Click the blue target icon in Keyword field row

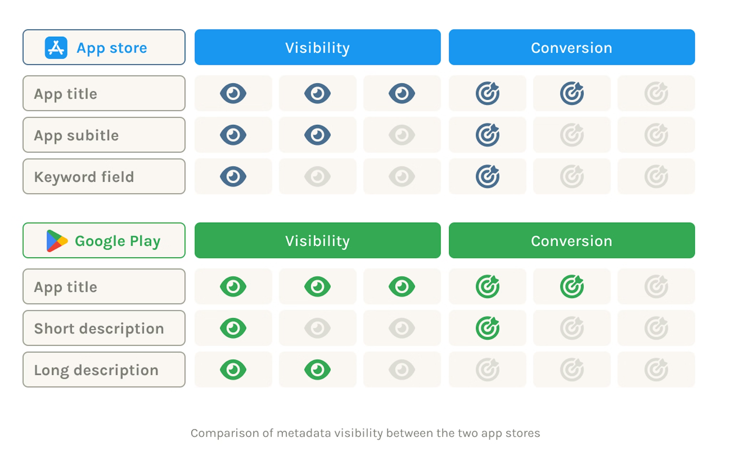(487, 177)
